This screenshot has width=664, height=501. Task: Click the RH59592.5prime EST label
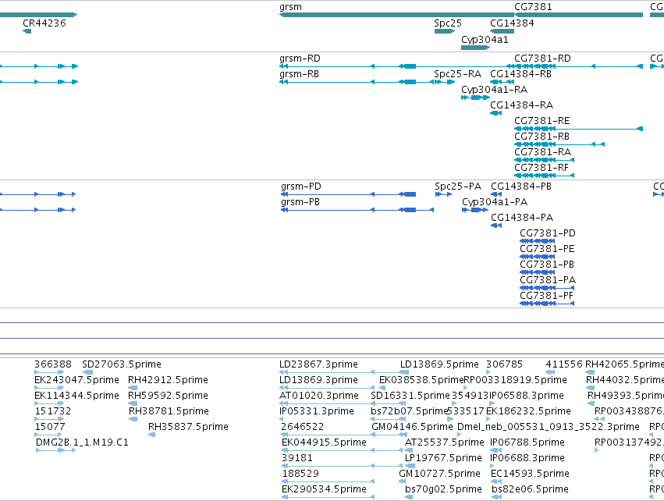168,396
